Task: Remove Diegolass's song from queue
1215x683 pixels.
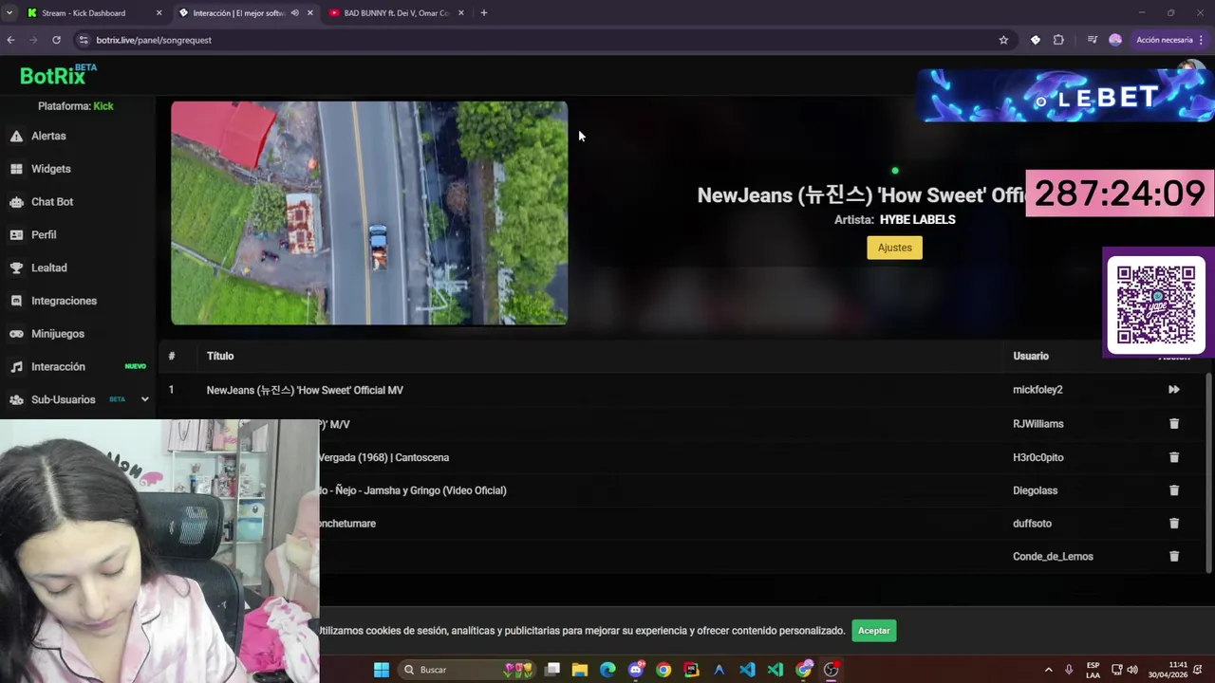Action: point(1174,490)
